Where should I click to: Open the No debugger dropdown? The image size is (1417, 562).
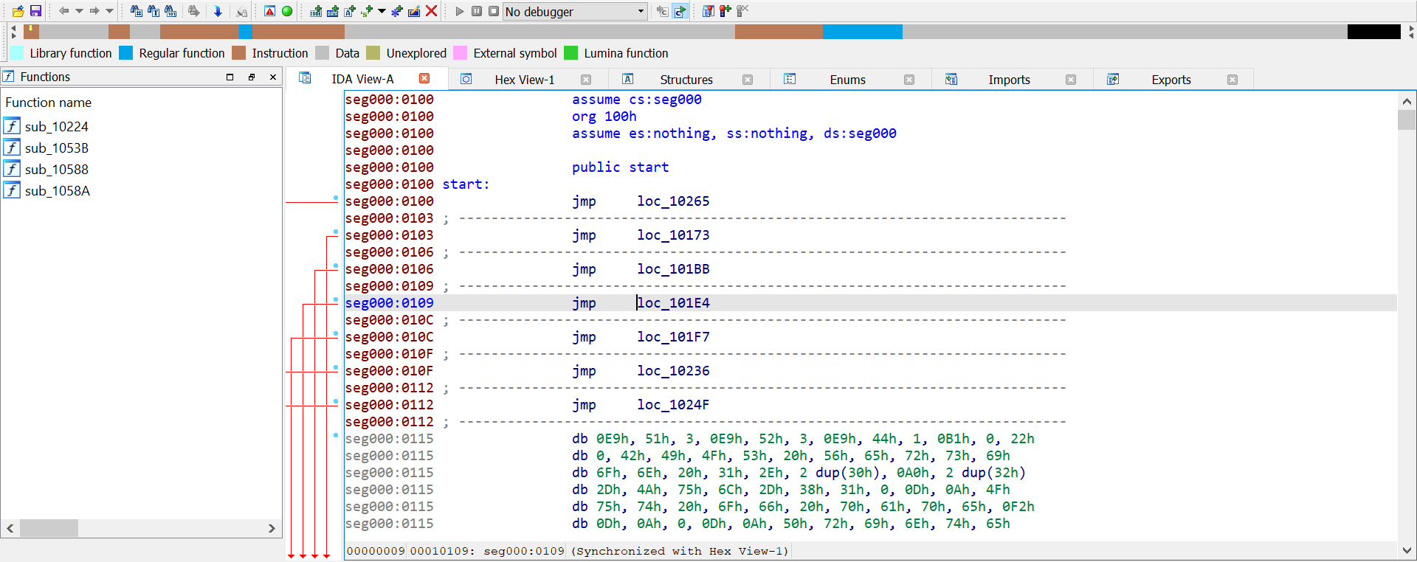[641, 12]
